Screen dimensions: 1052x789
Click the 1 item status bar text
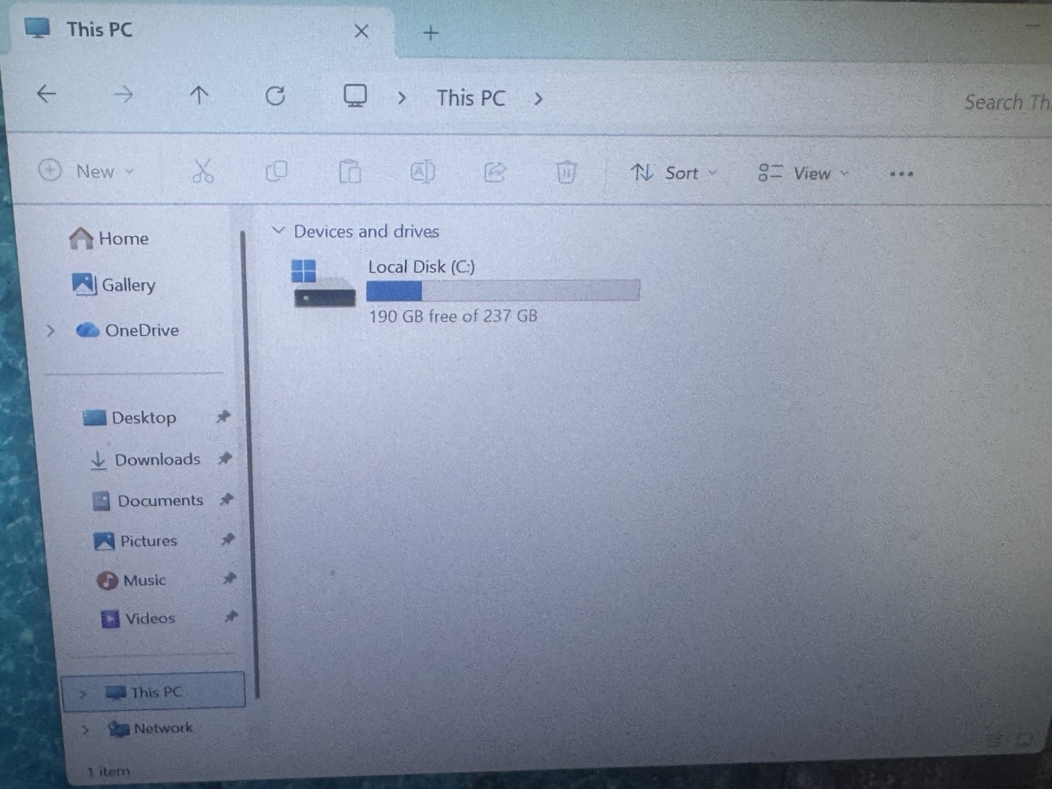click(x=108, y=771)
